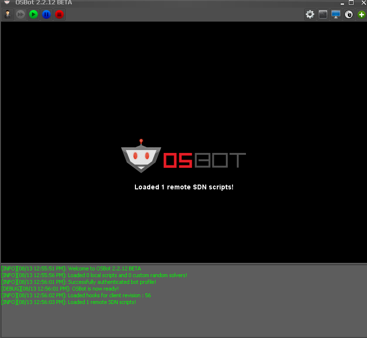This screenshot has height=338, width=367.
Task: Minimize the OSBot window
Action: tap(342, 3)
